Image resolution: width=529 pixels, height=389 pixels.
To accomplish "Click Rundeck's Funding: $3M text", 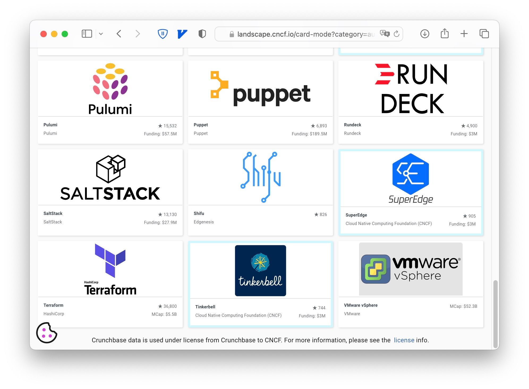I will pyautogui.click(x=464, y=134).
